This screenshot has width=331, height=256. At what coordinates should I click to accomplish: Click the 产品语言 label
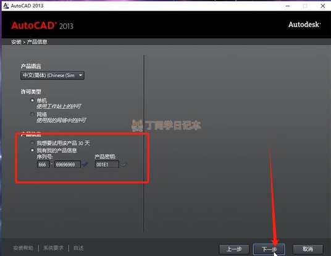[x=31, y=66]
